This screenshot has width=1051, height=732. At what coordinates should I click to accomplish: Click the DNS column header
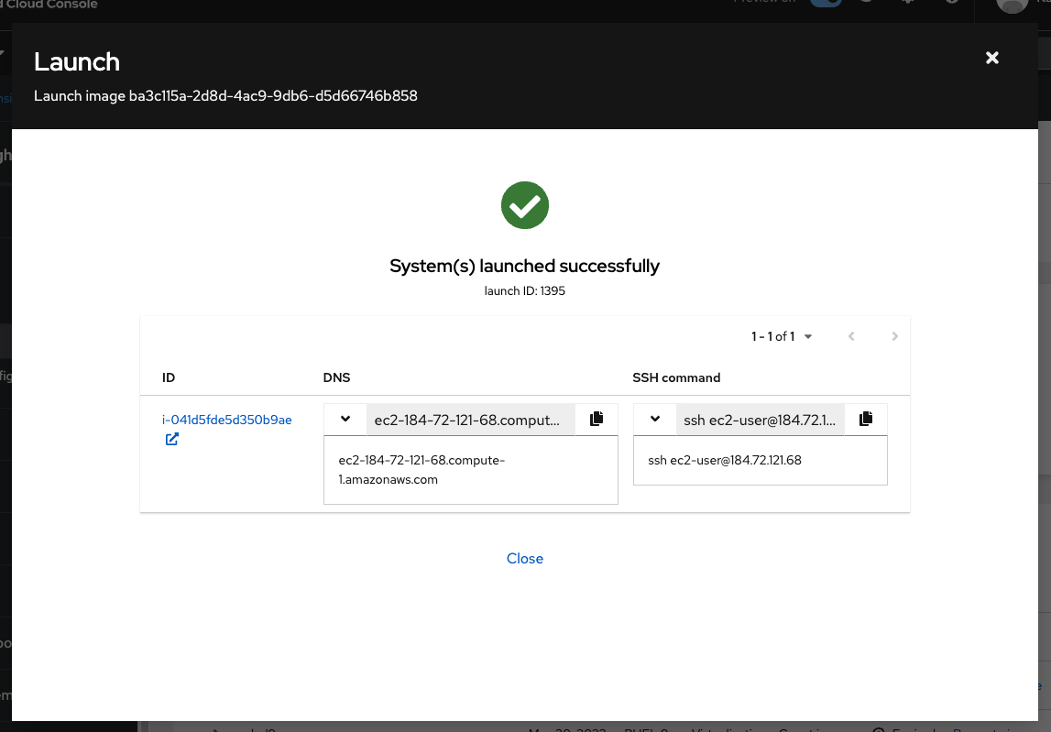tap(336, 377)
